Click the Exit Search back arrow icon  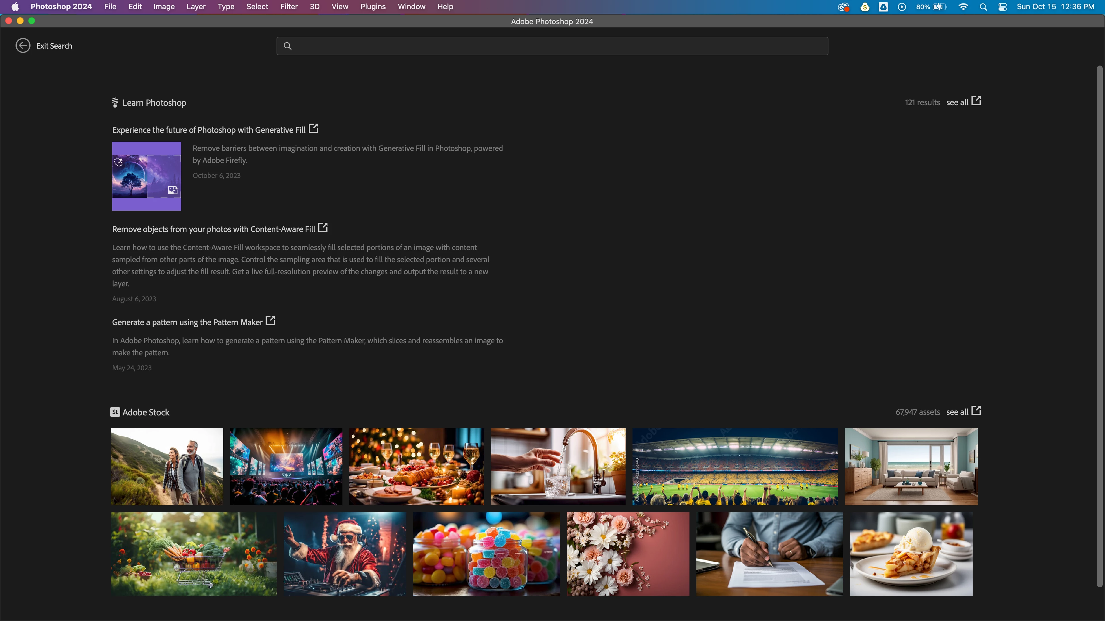tap(23, 45)
